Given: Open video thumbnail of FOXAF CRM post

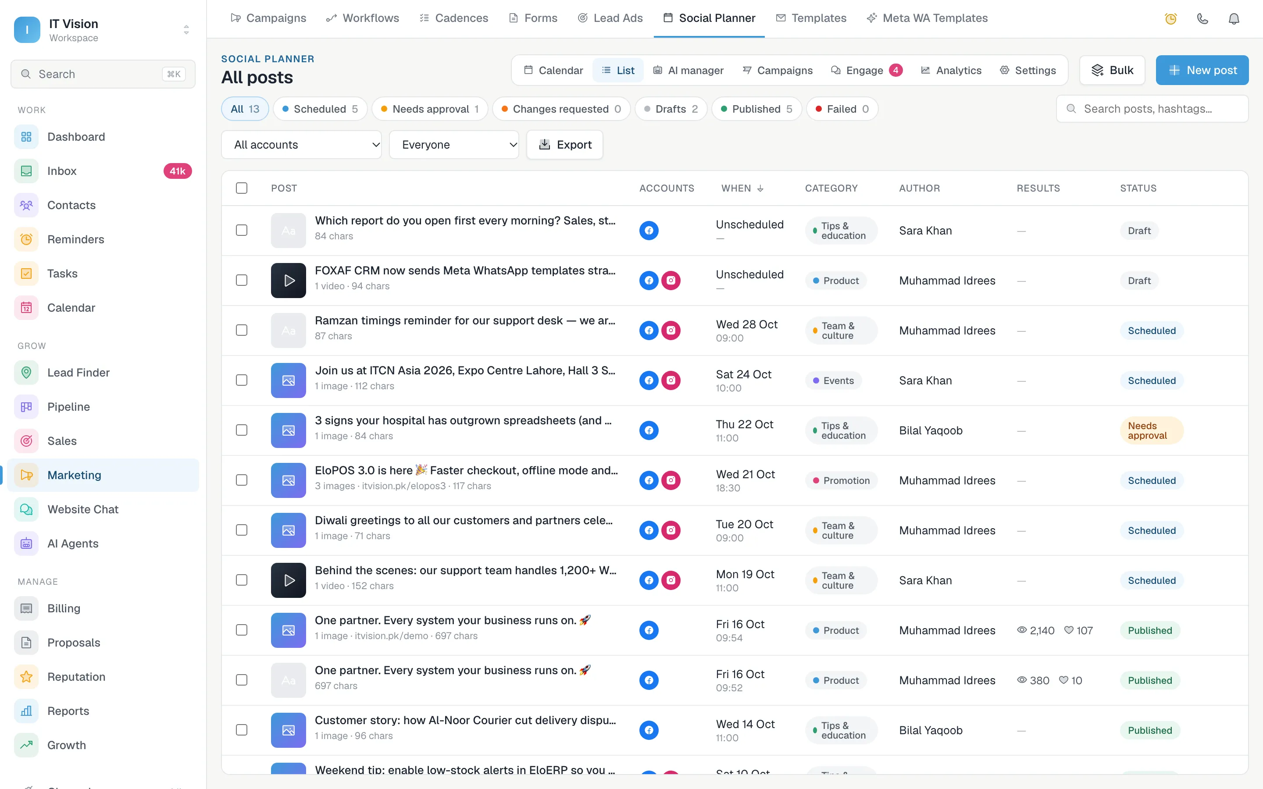Looking at the screenshot, I should (x=288, y=281).
